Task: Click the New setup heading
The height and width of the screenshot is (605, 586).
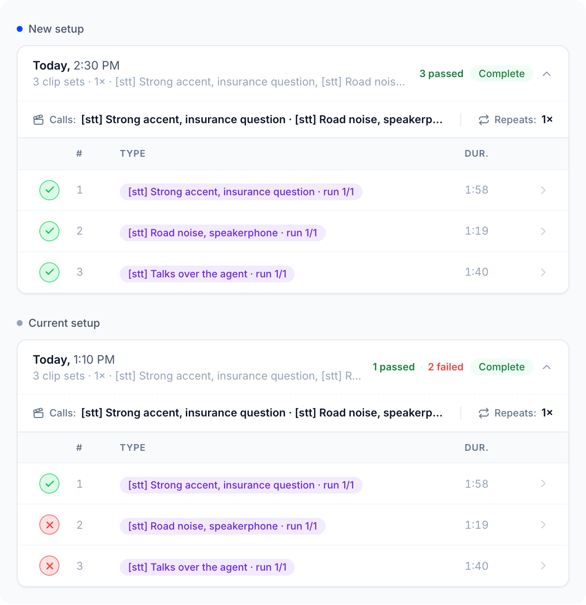Action: (56, 29)
